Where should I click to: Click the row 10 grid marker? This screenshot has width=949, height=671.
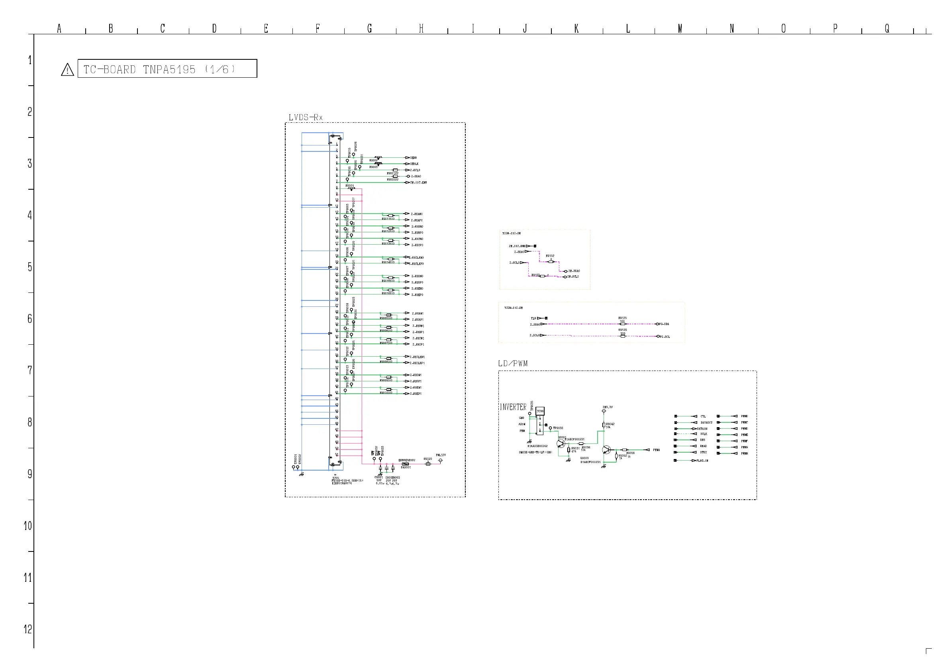(28, 526)
